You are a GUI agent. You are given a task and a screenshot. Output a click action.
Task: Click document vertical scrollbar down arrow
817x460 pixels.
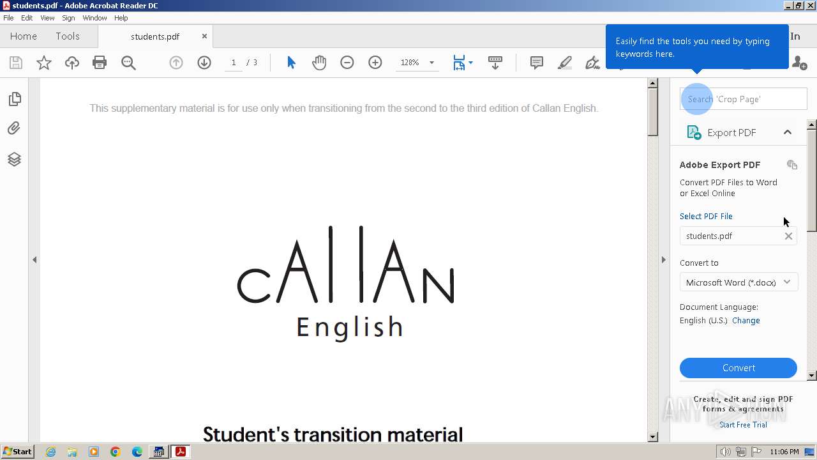coord(652,437)
